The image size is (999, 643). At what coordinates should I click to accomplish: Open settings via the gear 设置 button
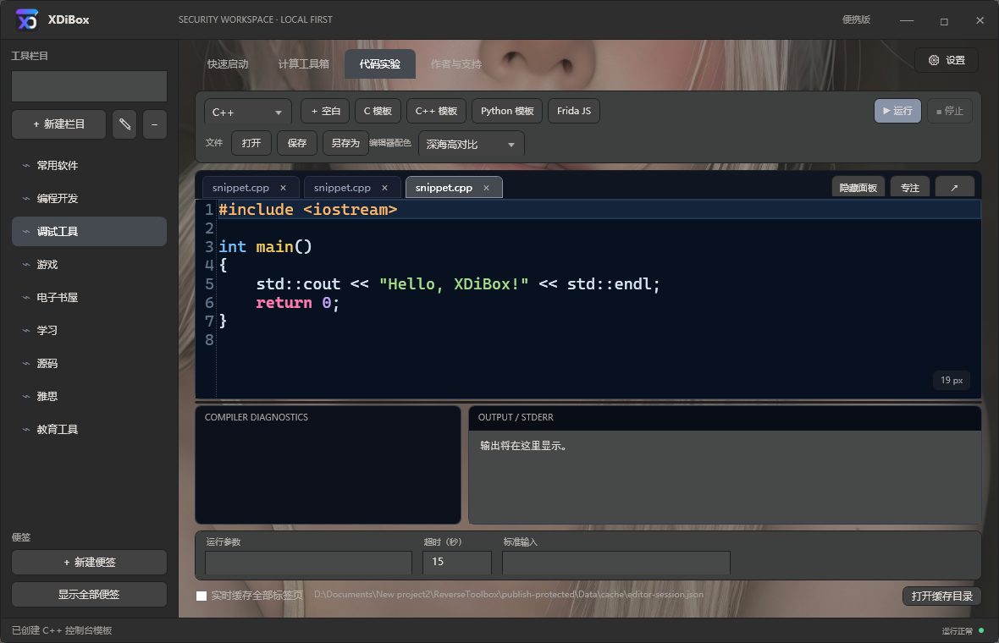pos(947,60)
